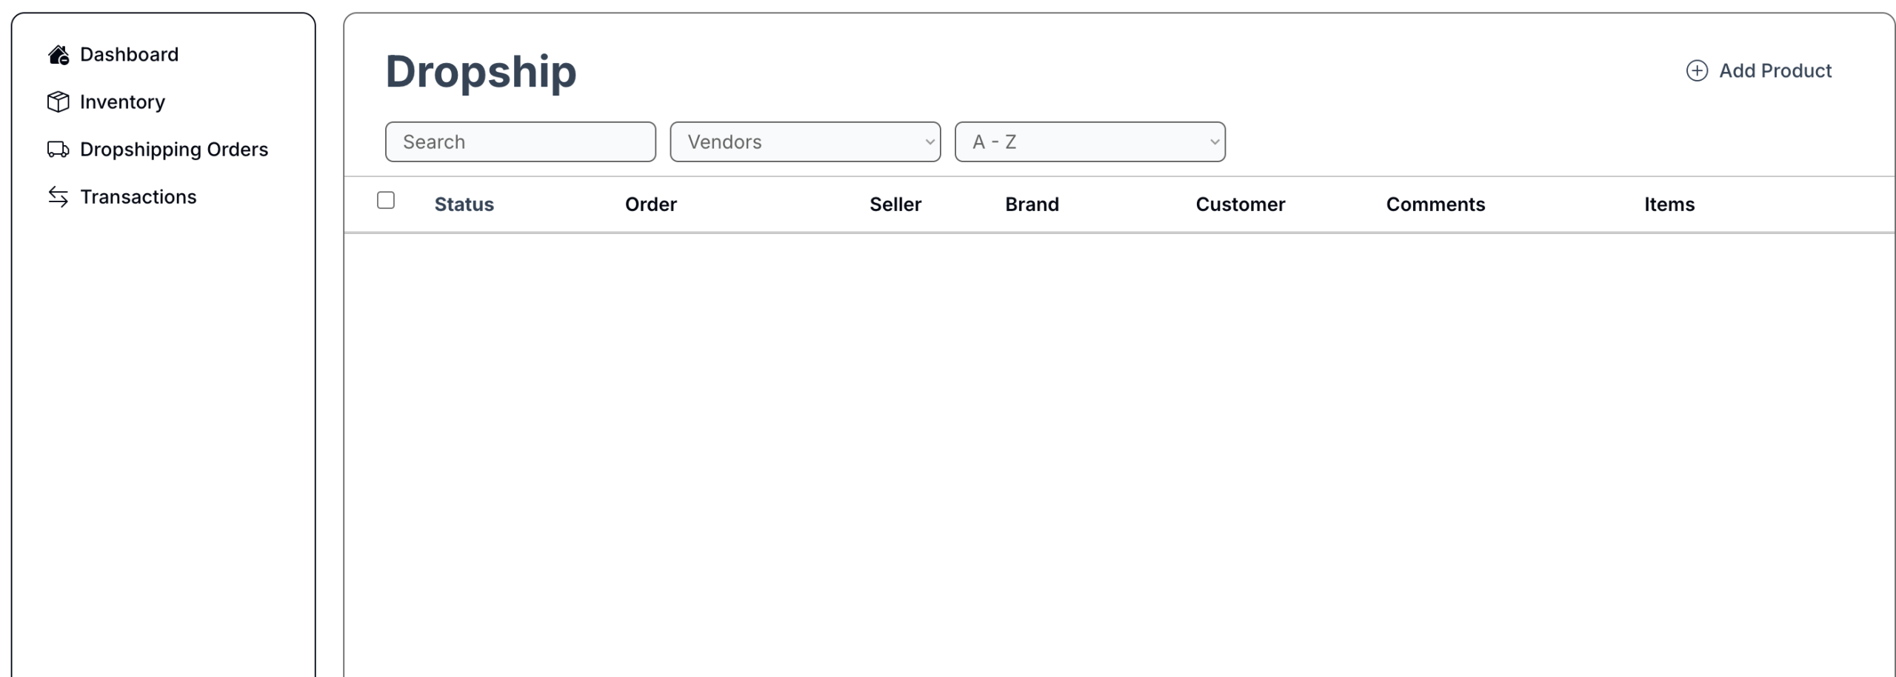The image size is (1896, 677).
Task: Click the plus circle icon beside Add Product
Action: pyautogui.click(x=1696, y=71)
